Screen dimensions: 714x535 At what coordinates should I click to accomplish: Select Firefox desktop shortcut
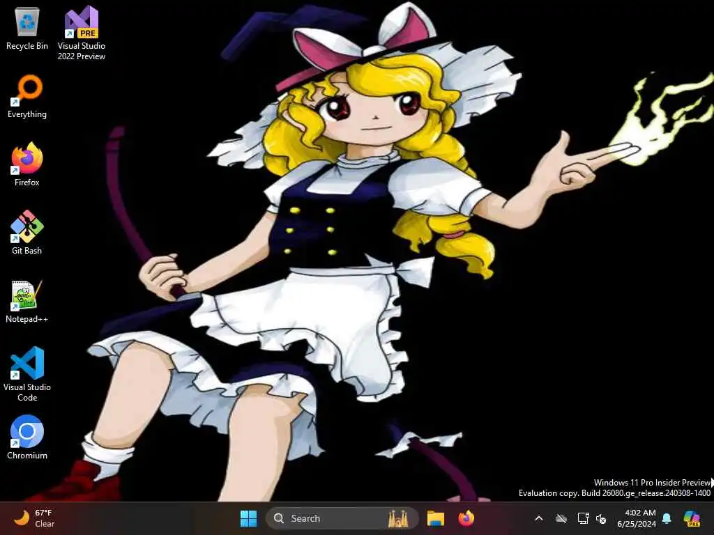coord(27,164)
